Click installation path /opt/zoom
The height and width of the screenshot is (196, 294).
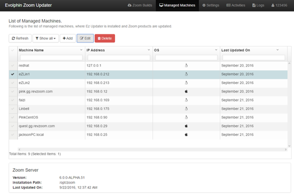(x=67, y=182)
